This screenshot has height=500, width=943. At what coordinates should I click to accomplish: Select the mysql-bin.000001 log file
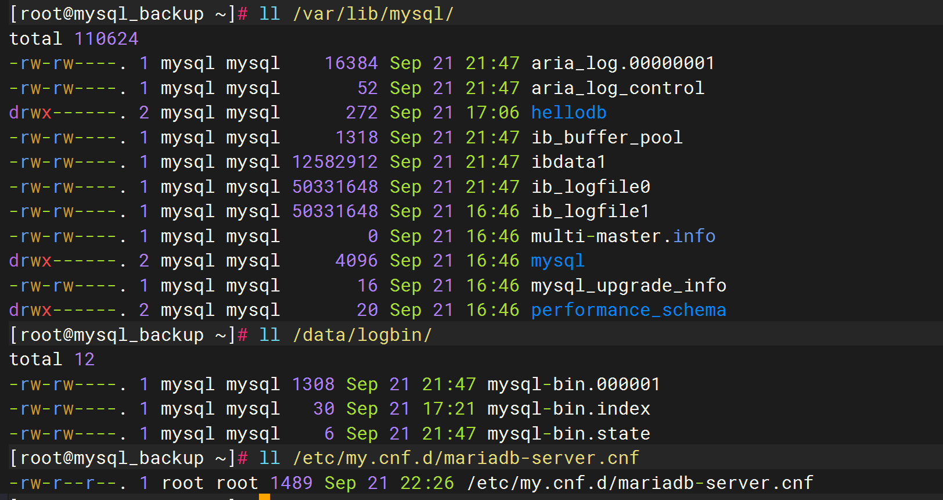574,384
